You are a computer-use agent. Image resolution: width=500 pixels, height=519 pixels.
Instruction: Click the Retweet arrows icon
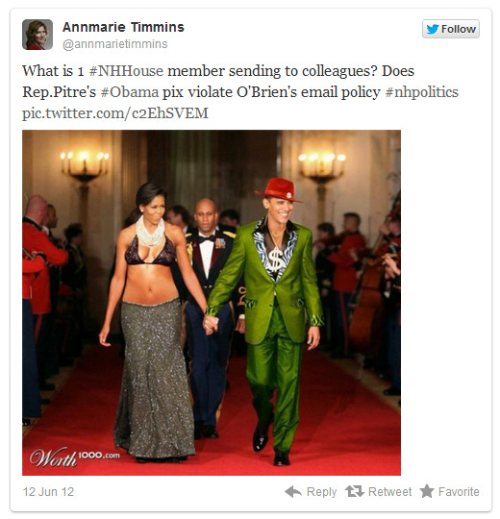(x=354, y=491)
